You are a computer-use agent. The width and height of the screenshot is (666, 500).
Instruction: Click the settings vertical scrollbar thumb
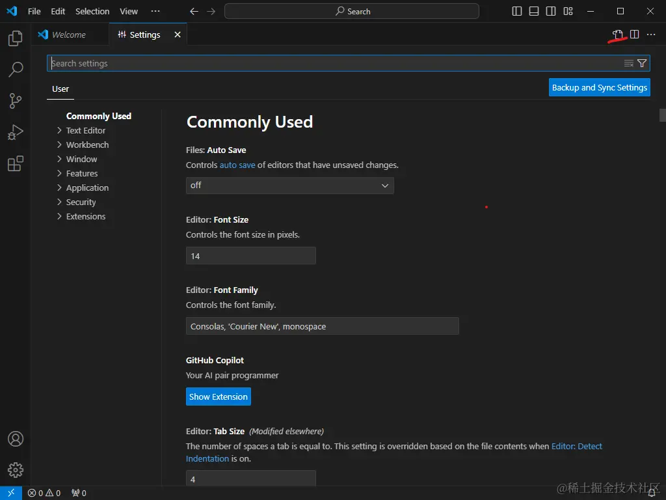point(662,115)
